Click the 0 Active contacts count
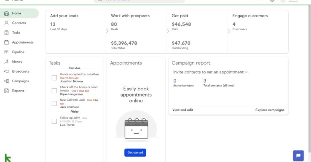This screenshot has height=162, width=311. coord(175,81)
